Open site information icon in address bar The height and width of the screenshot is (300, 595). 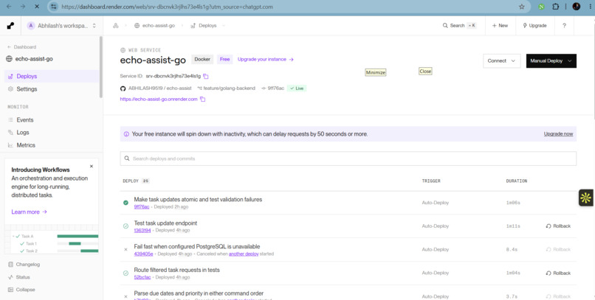[x=53, y=7]
